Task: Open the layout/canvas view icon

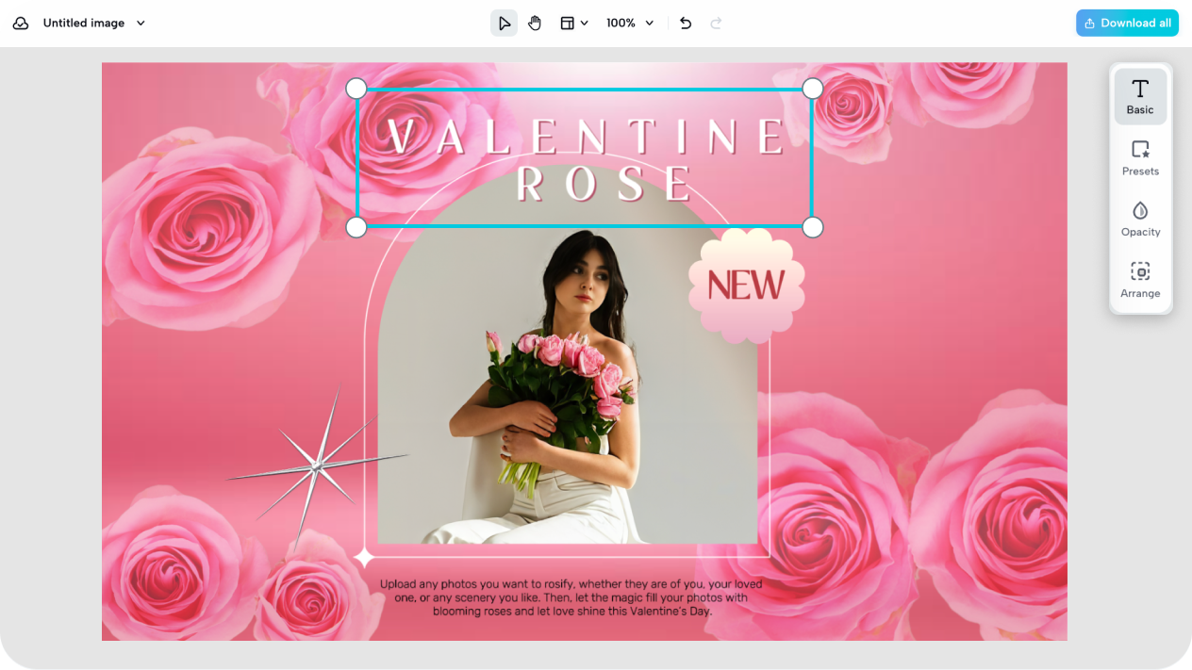Action: (569, 23)
